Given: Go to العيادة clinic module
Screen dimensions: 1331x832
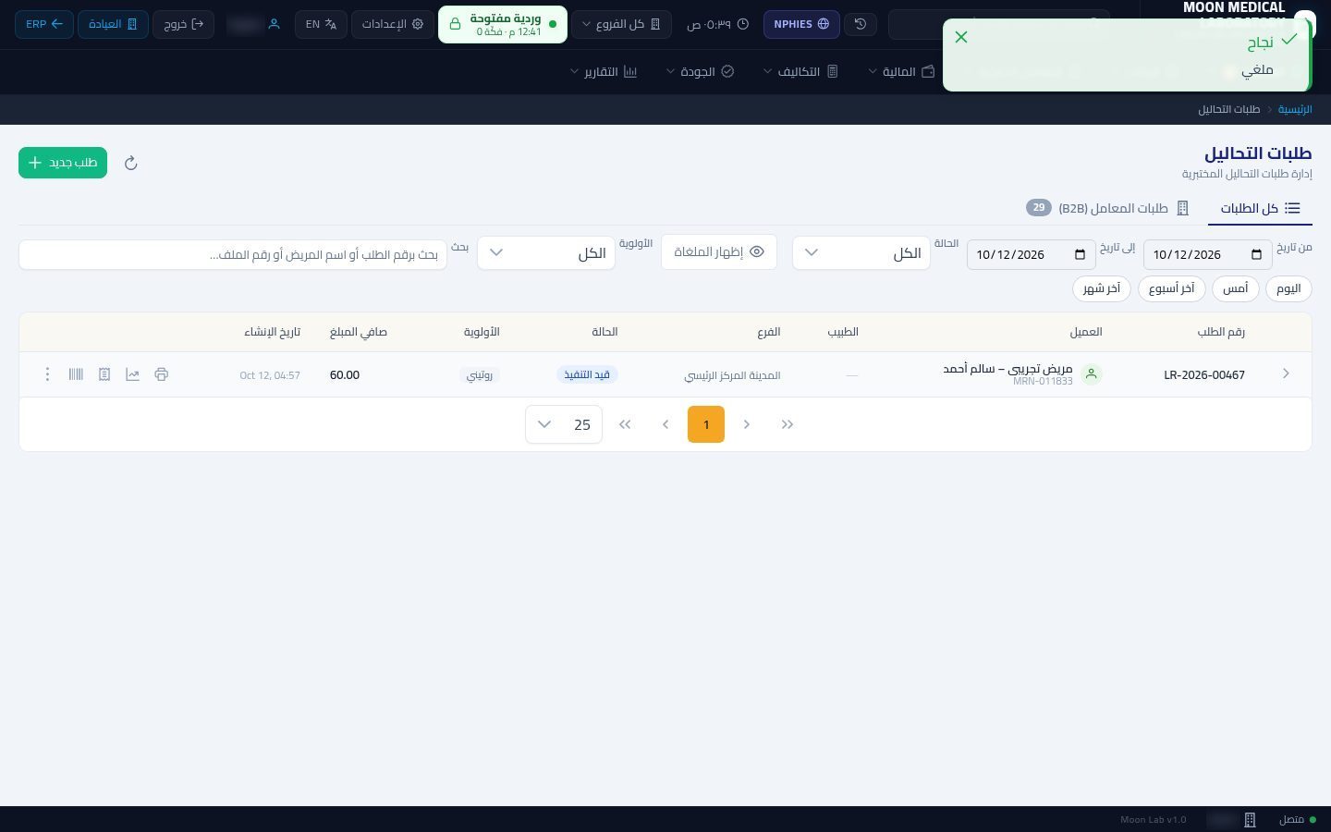Looking at the screenshot, I should pos(113,24).
